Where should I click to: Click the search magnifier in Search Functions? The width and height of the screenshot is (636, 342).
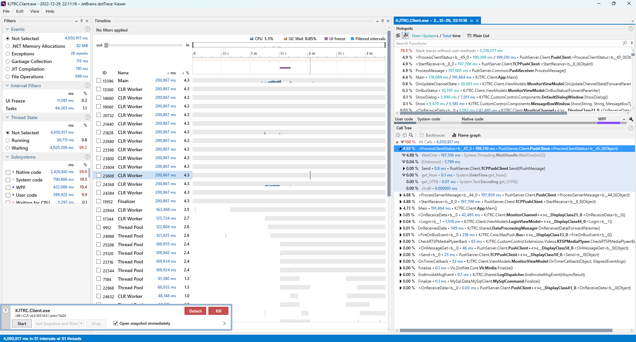tap(624, 43)
